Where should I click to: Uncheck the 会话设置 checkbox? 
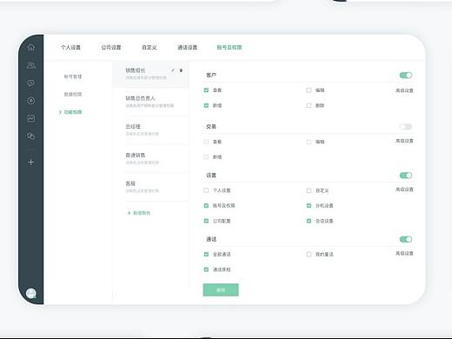pos(309,221)
